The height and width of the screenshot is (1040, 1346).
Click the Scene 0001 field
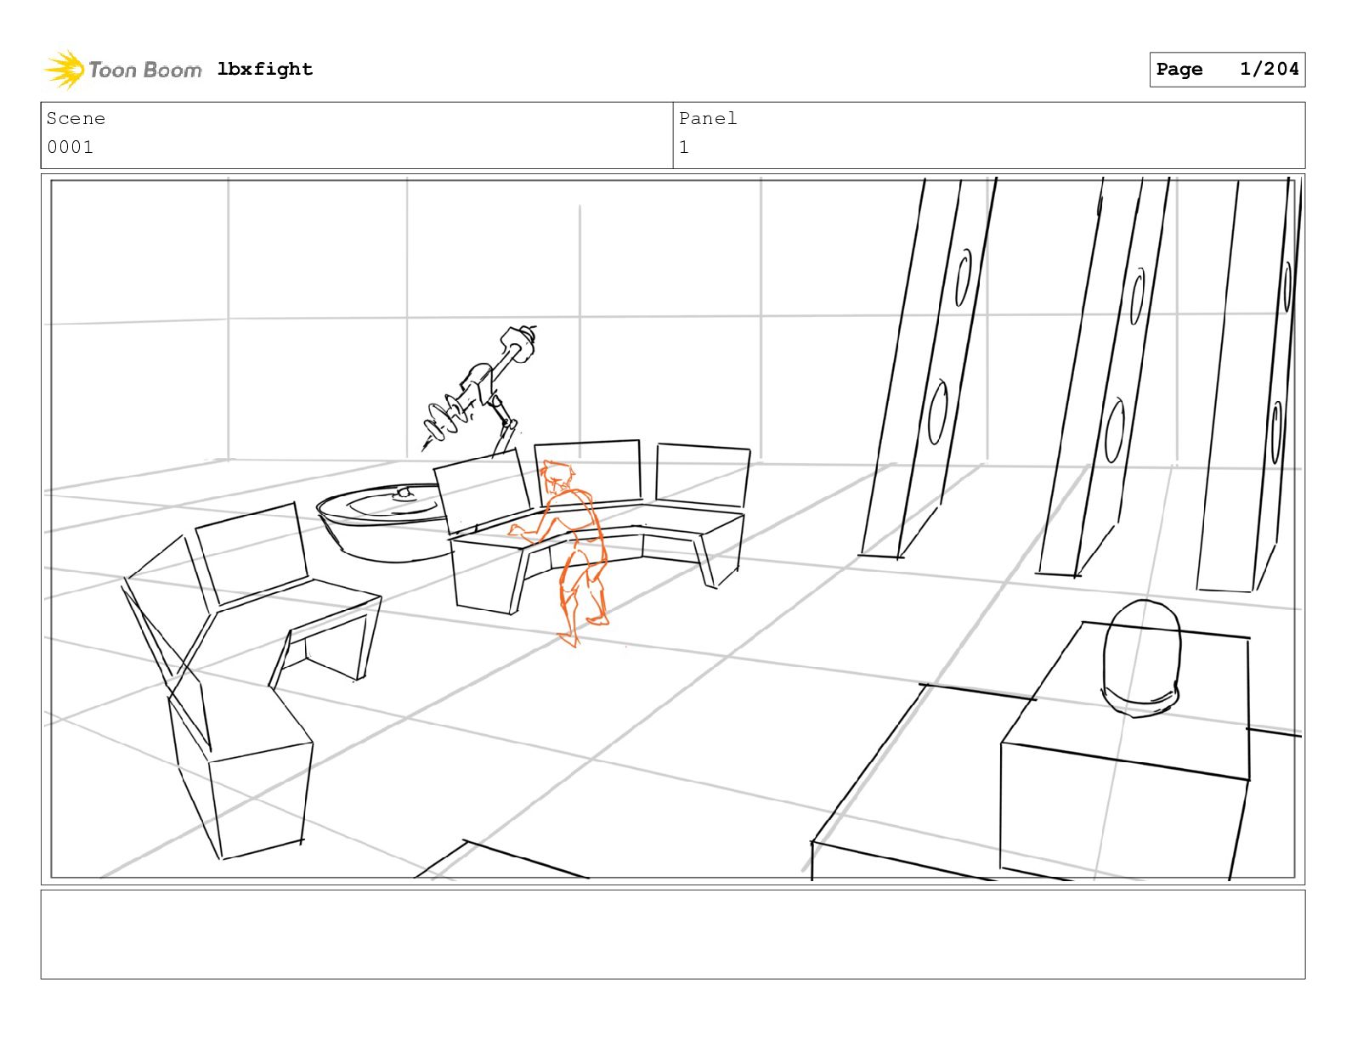coord(357,135)
